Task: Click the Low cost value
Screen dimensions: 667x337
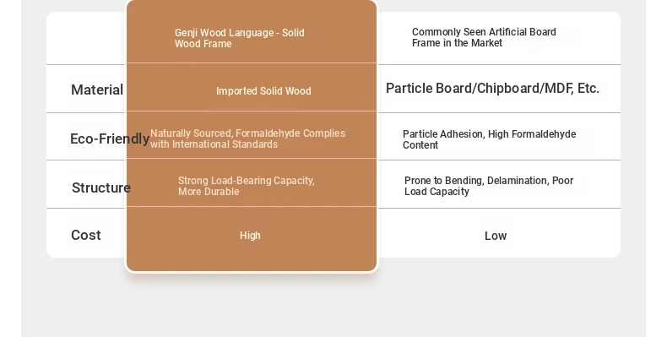Action: [x=496, y=236]
